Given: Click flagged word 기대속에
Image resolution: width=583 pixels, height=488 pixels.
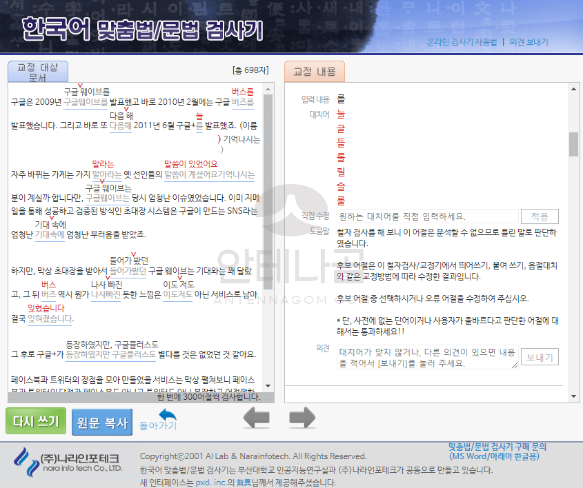Looking at the screenshot, I should tap(50, 234).
